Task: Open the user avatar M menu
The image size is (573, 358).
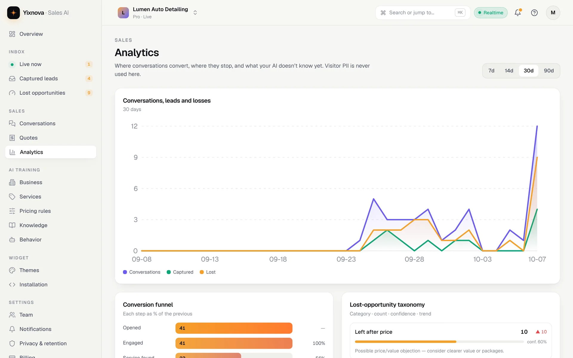Action: pyautogui.click(x=553, y=13)
